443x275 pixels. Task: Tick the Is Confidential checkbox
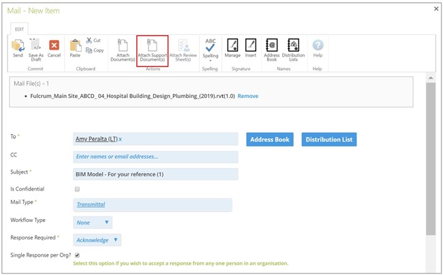point(77,189)
